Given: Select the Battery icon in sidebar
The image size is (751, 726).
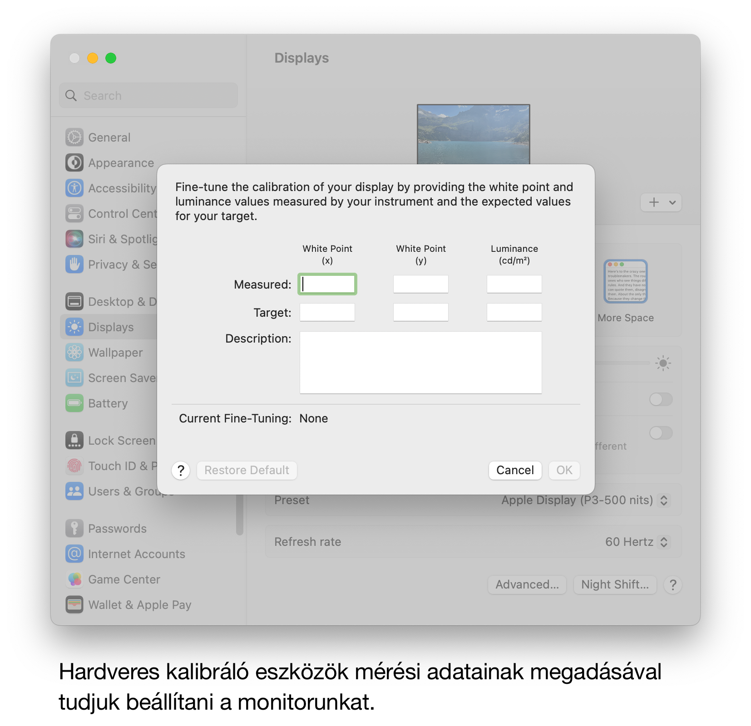Looking at the screenshot, I should pyautogui.click(x=74, y=403).
